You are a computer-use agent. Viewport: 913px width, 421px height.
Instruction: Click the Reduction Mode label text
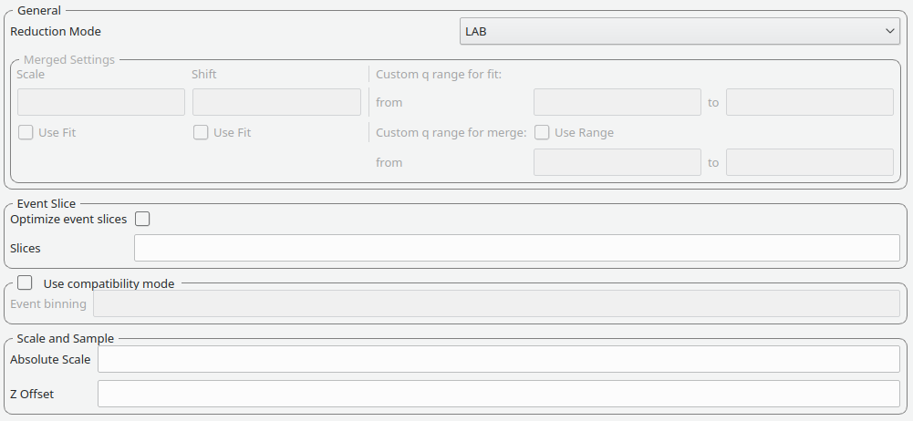pyautogui.click(x=56, y=31)
